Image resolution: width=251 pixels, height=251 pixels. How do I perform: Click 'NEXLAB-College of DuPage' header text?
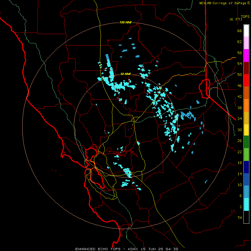(x=223, y=3)
